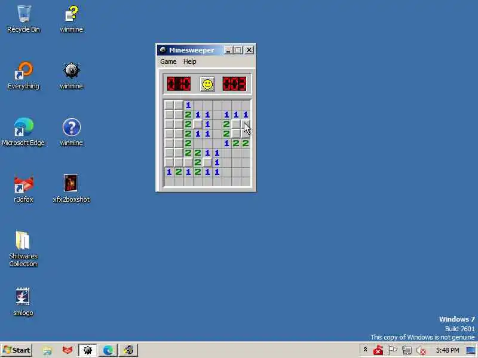Select the winmine icon showing a black mine
This screenshot has width=478, height=358.
[71, 76]
